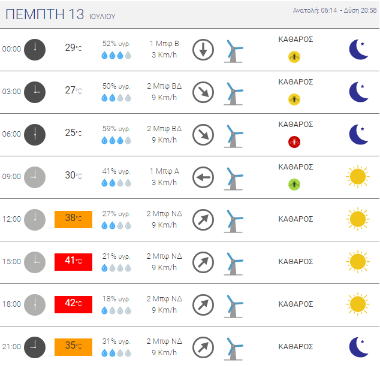380x366 pixels.
Task: Click the dark clock icon for 21:00
Action: pos(35,347)
